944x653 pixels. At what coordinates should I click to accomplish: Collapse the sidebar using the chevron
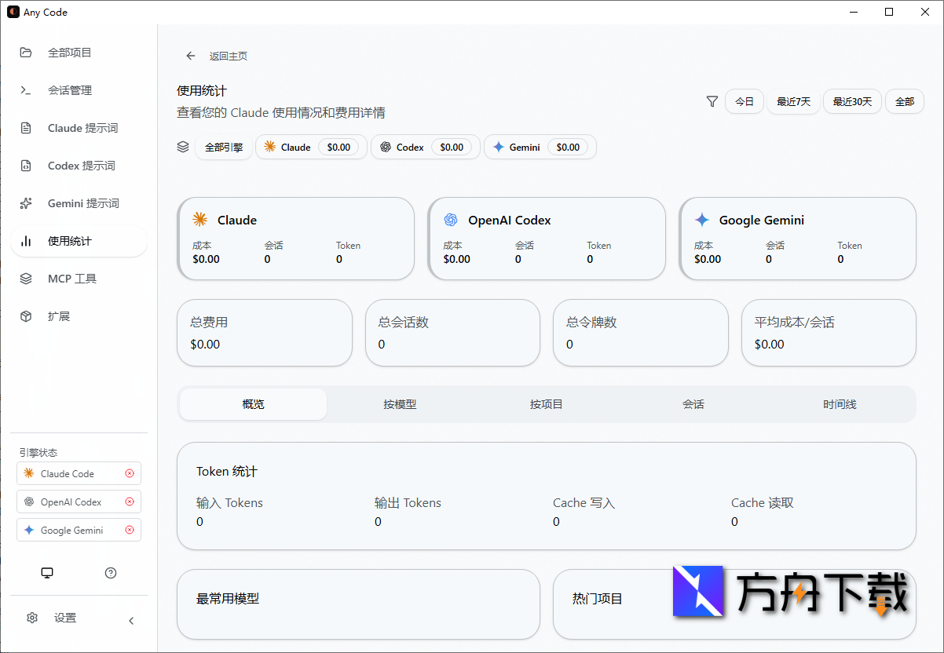(x=130, y=620)
